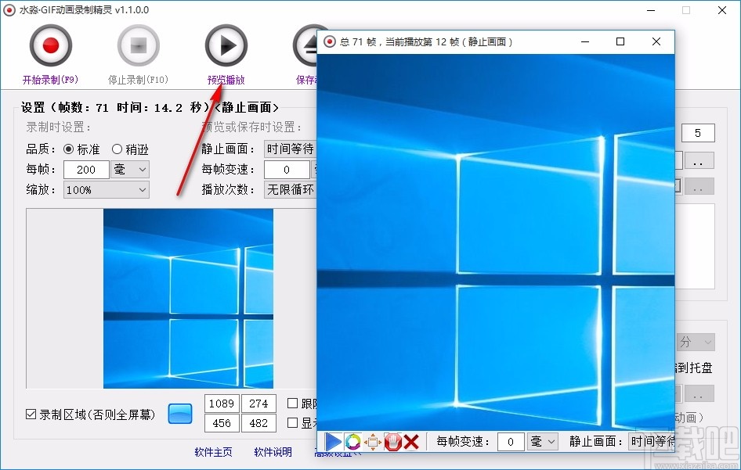This screenshot has width=741, height=470.
Task: Open the 播放次数 无限循环 dropdown
Action: (290, 190)
